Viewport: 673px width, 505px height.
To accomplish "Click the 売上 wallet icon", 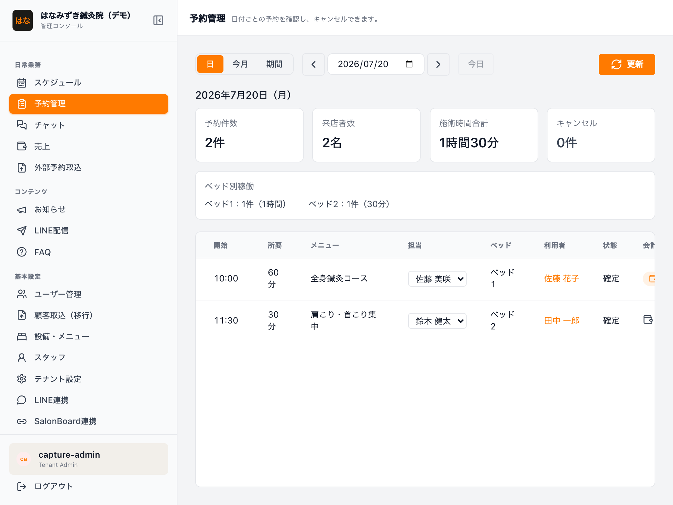I will [22, 146].
